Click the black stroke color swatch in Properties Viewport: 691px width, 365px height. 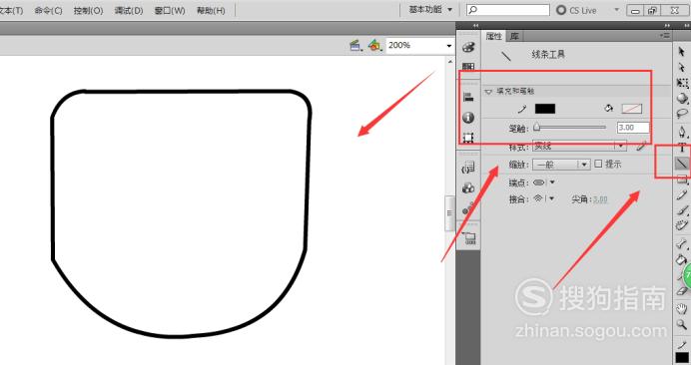point(544,109)
